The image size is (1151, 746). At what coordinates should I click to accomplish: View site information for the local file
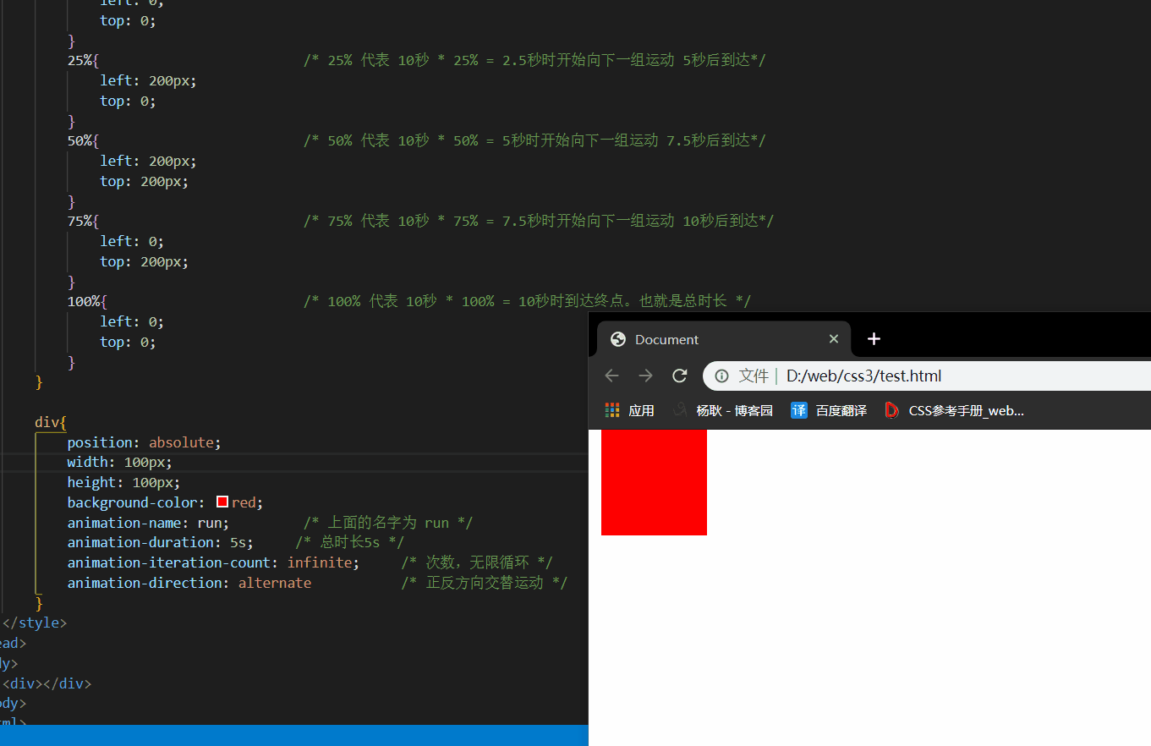pyautogui.click(x=721, y=376)
